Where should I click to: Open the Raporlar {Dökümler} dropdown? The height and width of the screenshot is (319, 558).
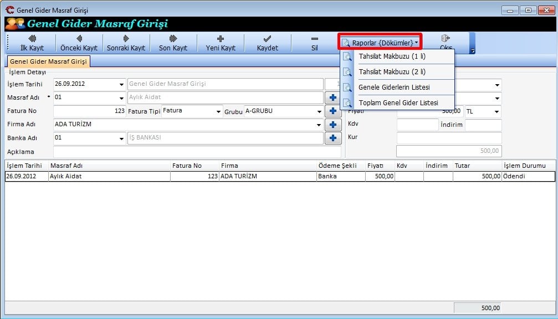(380, 42)
